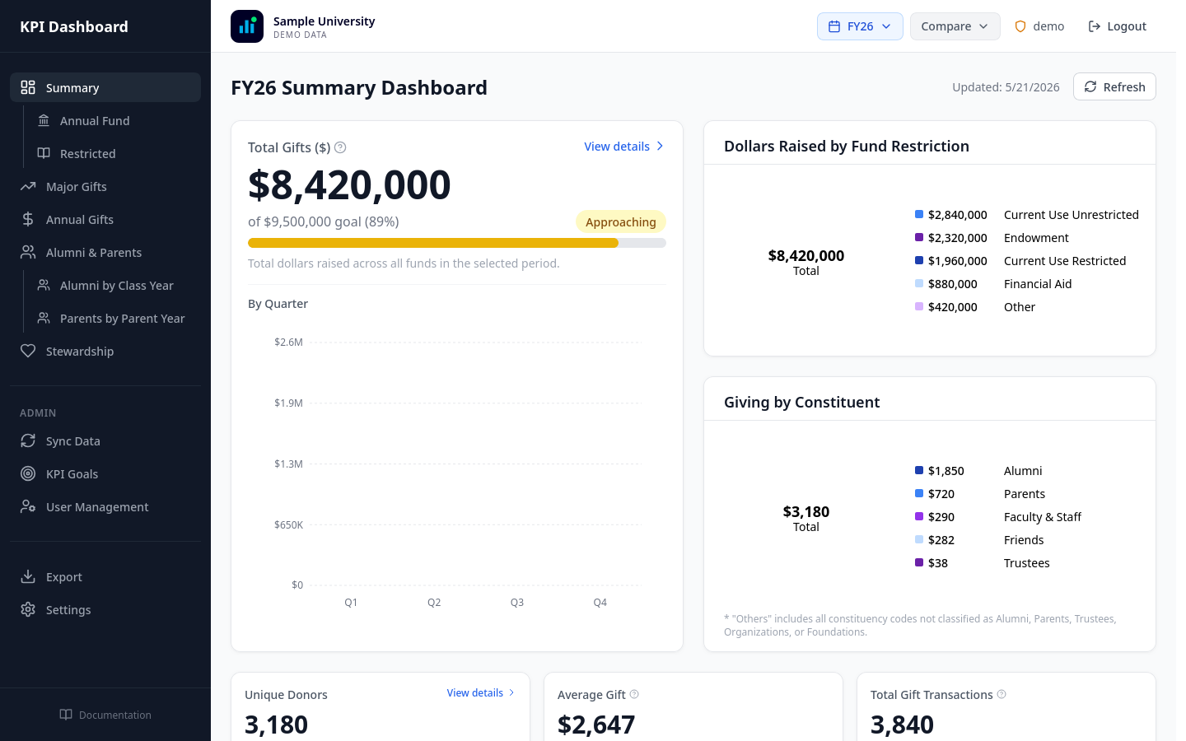Click the Alumni & Parents people icon
Image resolution: width=1186 pixels, height=741 pixels.
pos(28,252)
